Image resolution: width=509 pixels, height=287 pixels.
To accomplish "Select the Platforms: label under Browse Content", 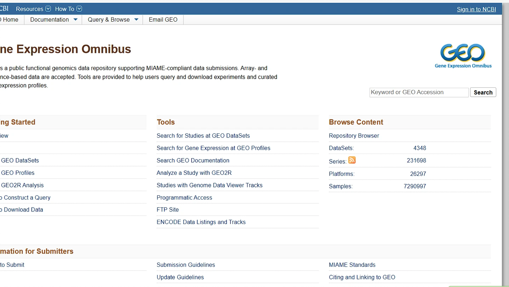I will point(341,174).
